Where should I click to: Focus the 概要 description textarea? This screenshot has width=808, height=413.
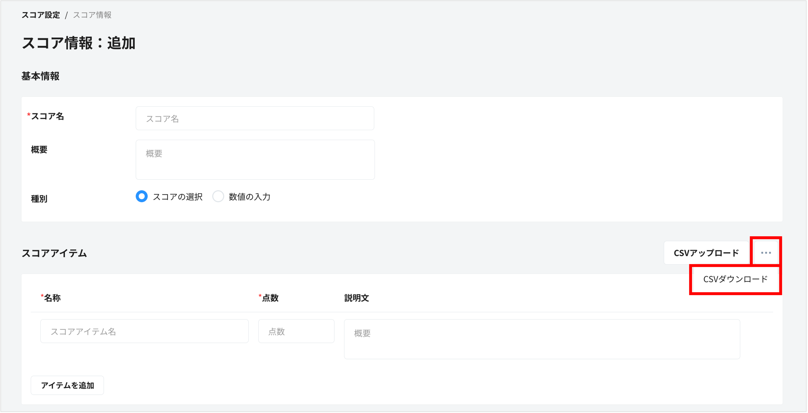(255, 160)
